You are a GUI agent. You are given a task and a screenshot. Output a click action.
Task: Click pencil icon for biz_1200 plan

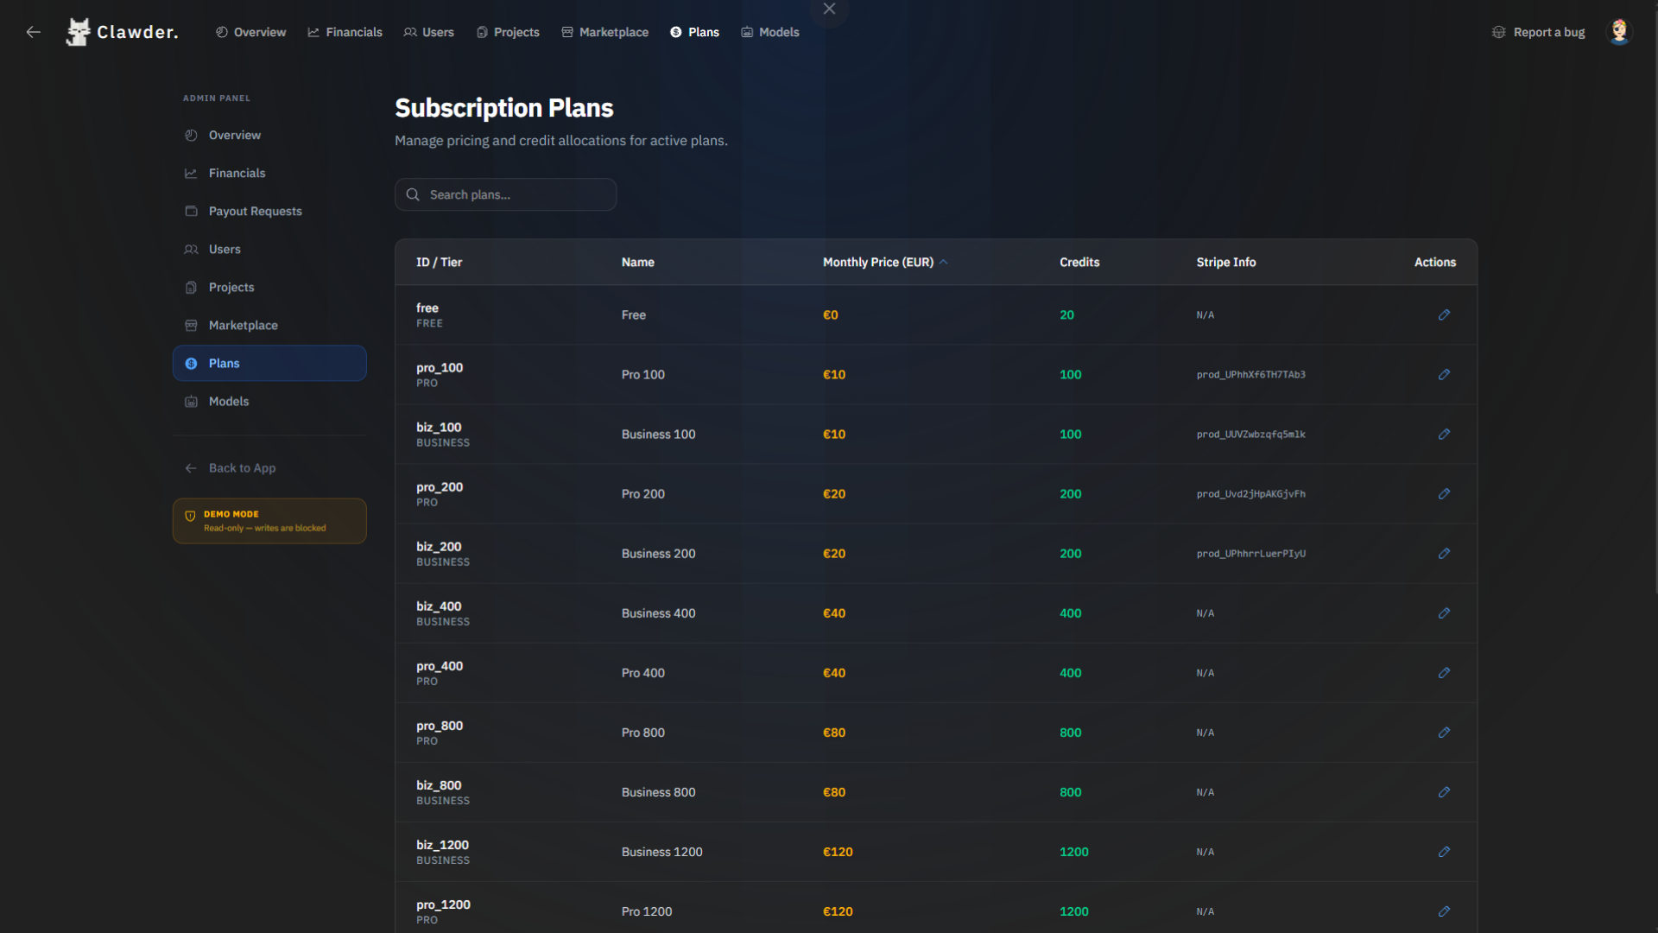1444,852
